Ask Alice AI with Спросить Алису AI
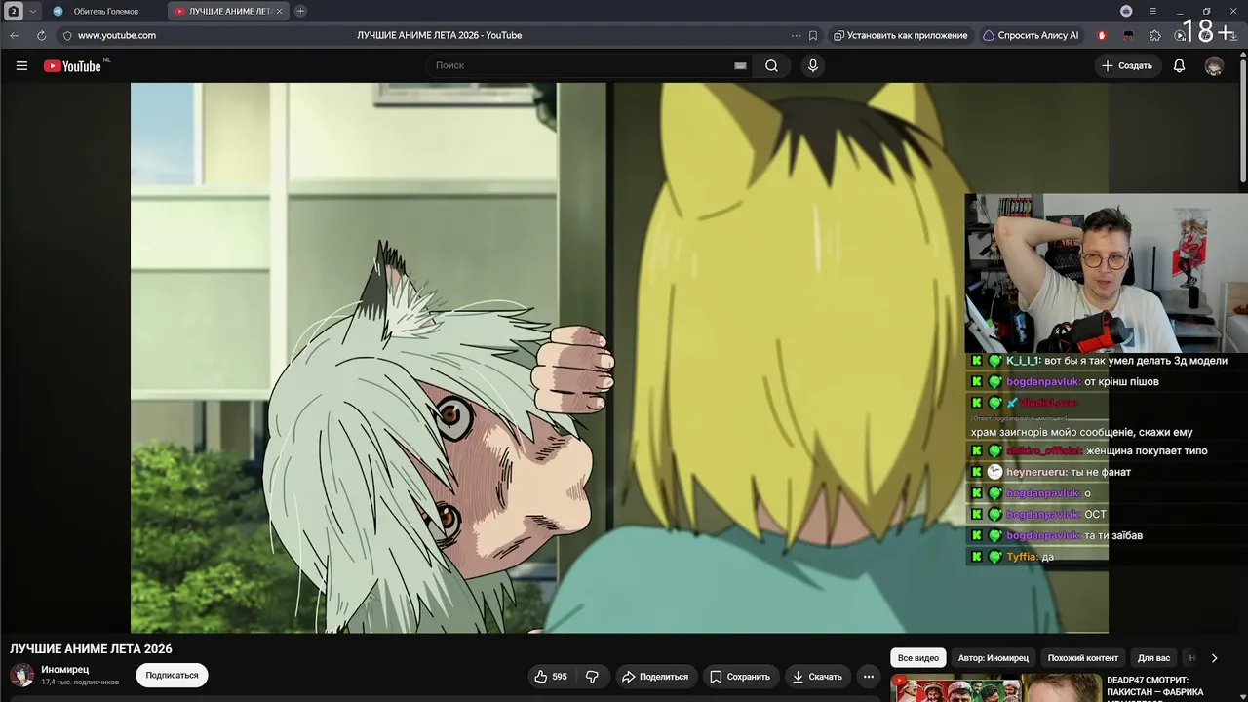The height and width of the screenshot is (702, 1248). click(1031, 35)
